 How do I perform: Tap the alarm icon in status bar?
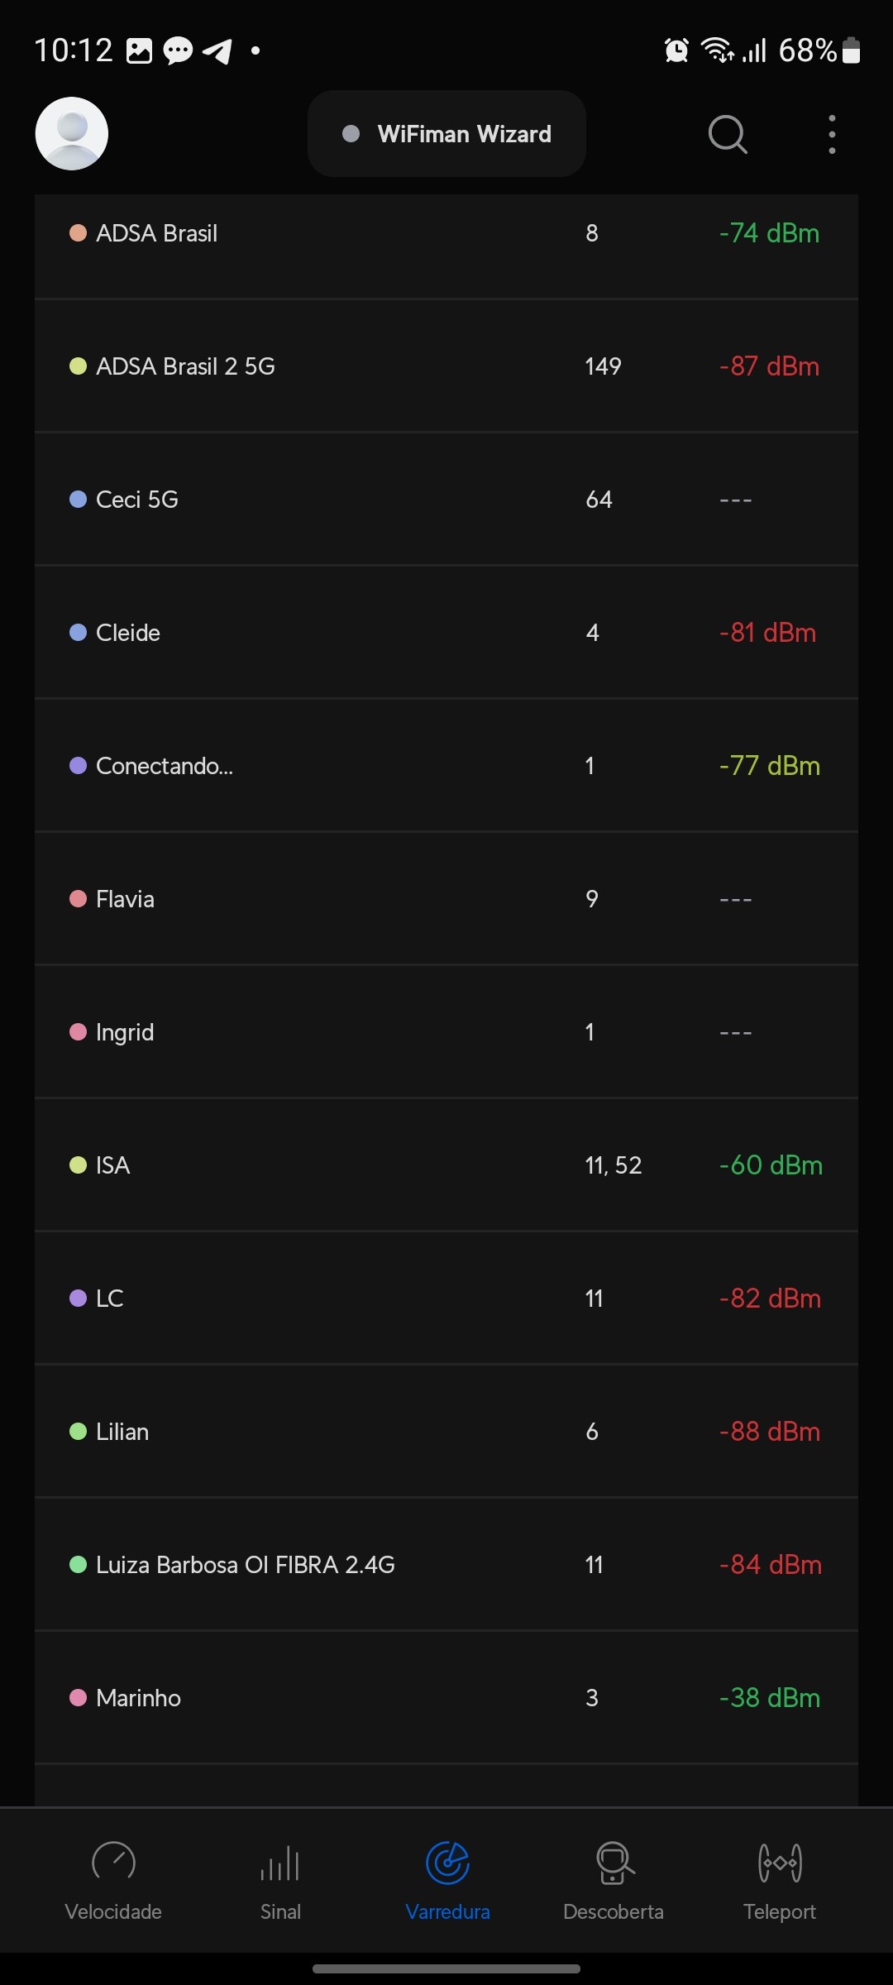coord(676,50)
